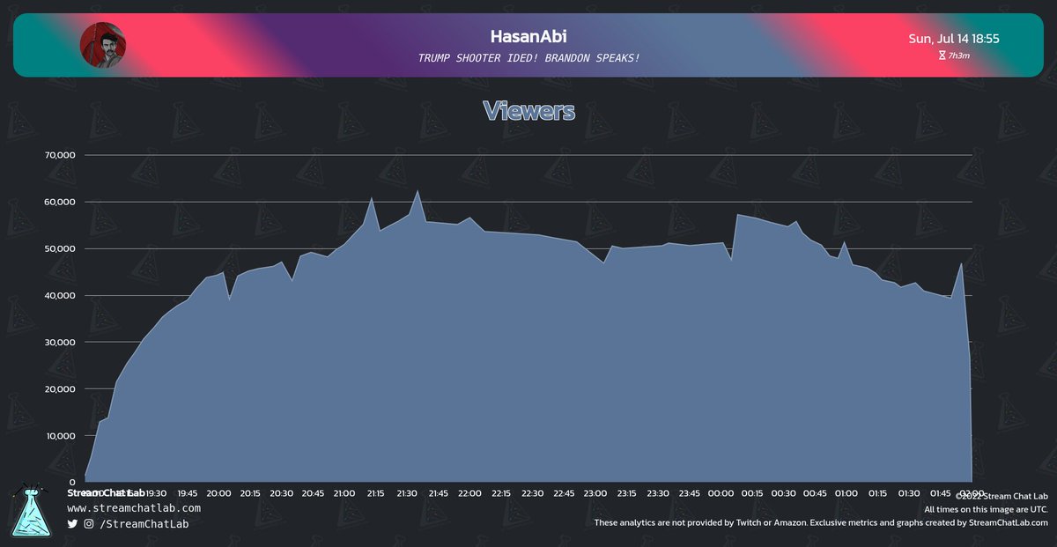Click the 23:15 time axis label

click(626, 493)
